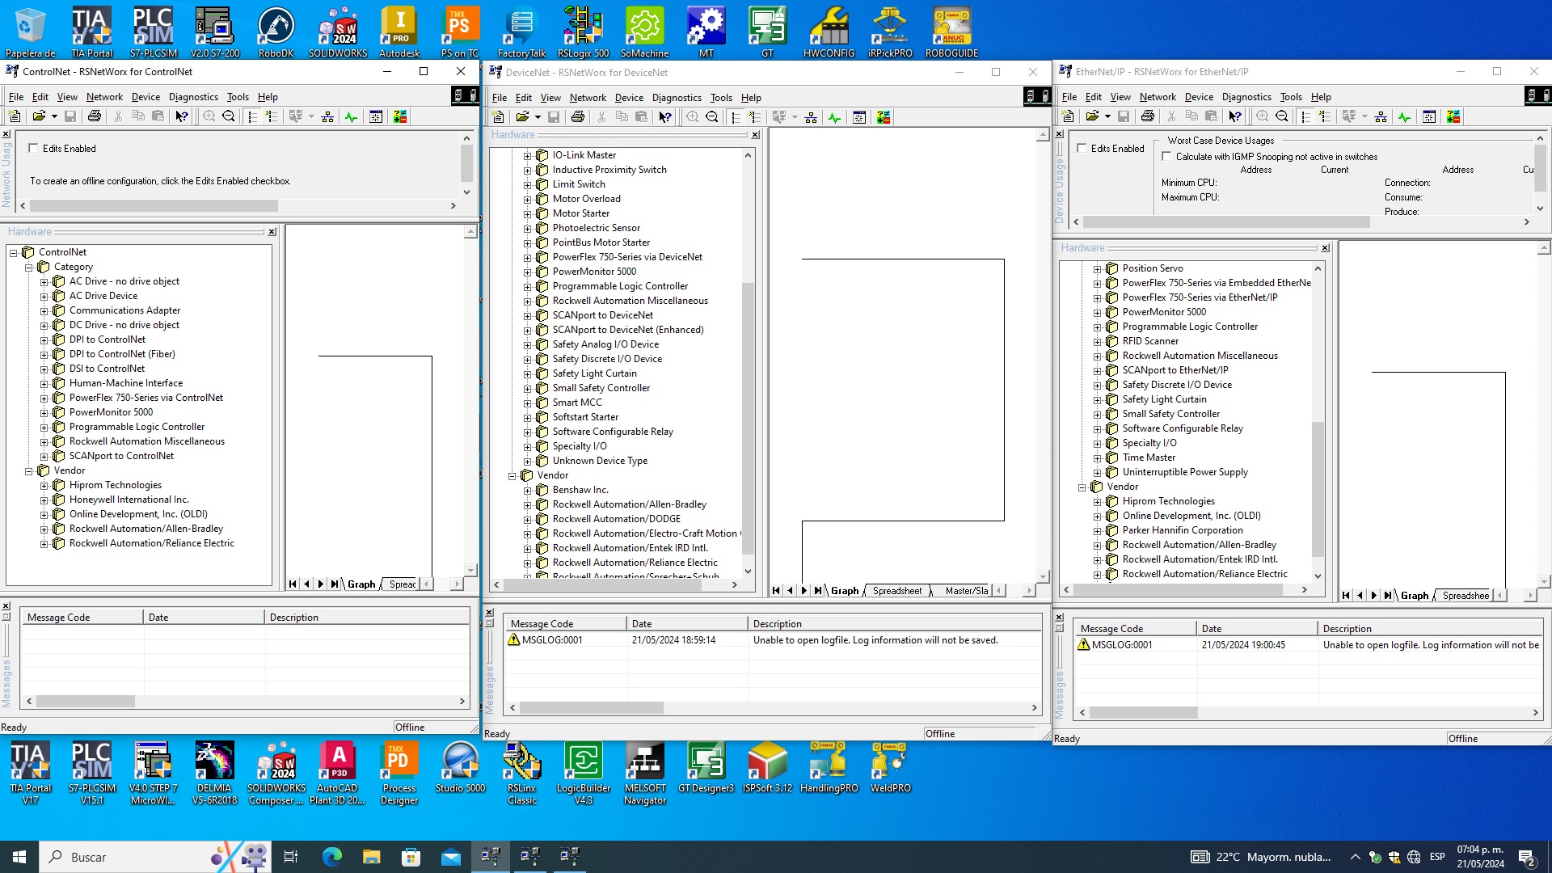
Task: Toggle online indicator icon in DeviceNet menu bar
Action: click(x=1036, y=97)
